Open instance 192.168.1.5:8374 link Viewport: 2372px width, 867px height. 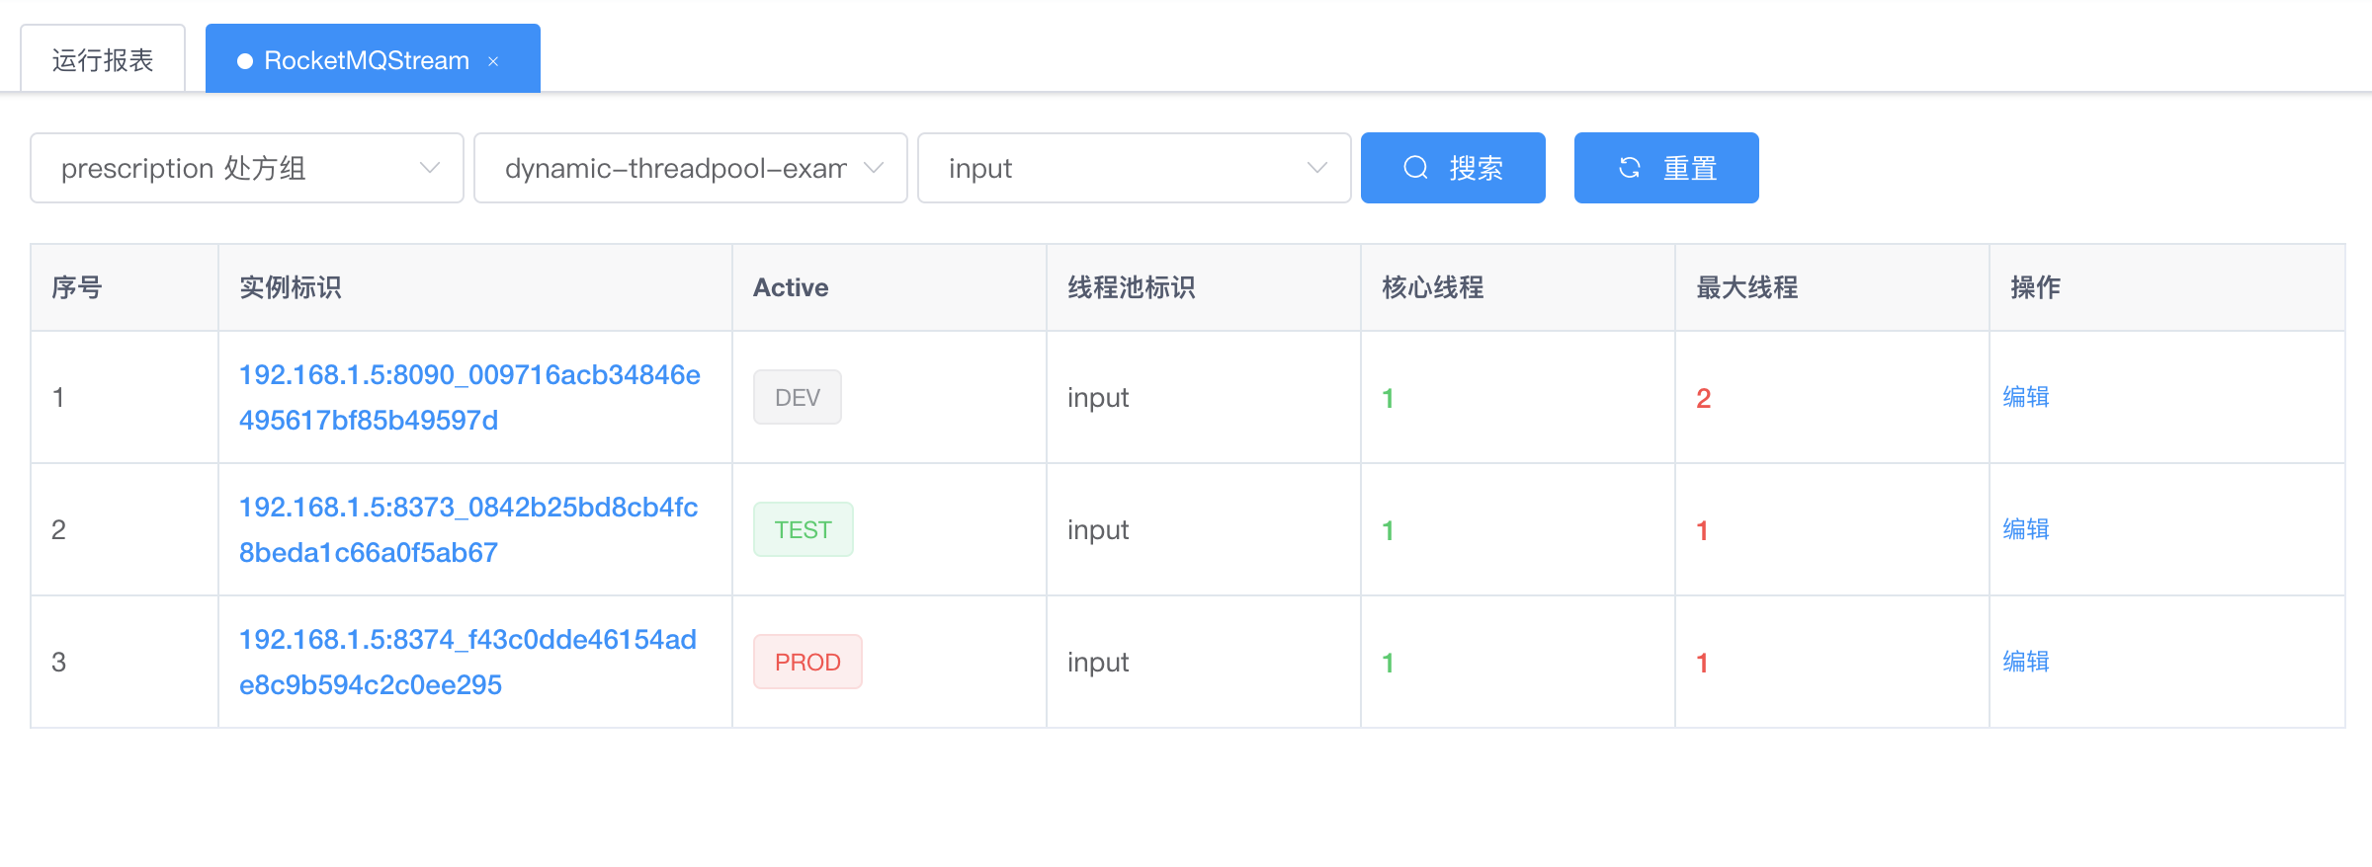click(x=468, y=662)
